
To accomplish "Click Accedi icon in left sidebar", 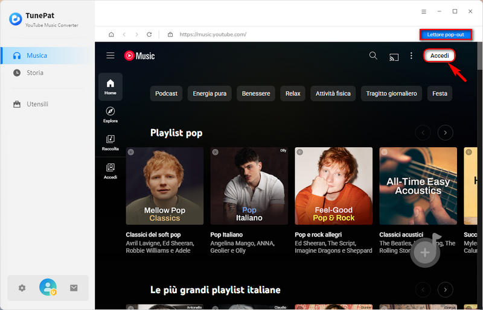I will 110,171.
